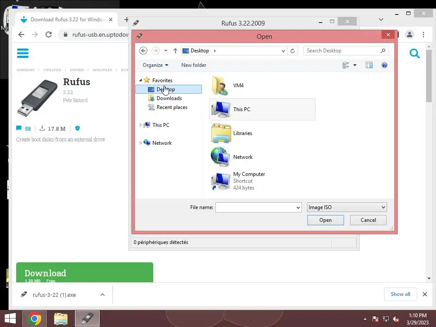Open Chrome profile icon
Screen dimensions: 436x327
pos(409,34)
